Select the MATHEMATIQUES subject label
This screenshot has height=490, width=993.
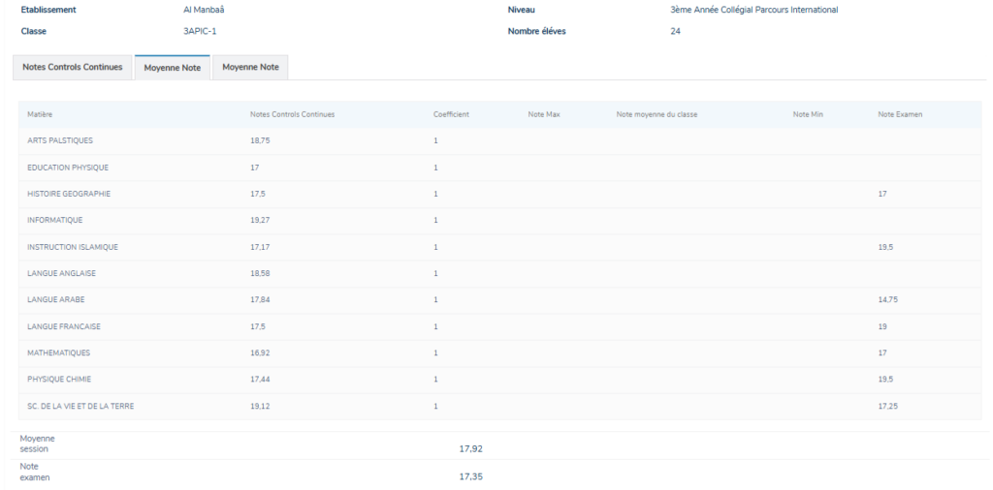tap(59, 352)
